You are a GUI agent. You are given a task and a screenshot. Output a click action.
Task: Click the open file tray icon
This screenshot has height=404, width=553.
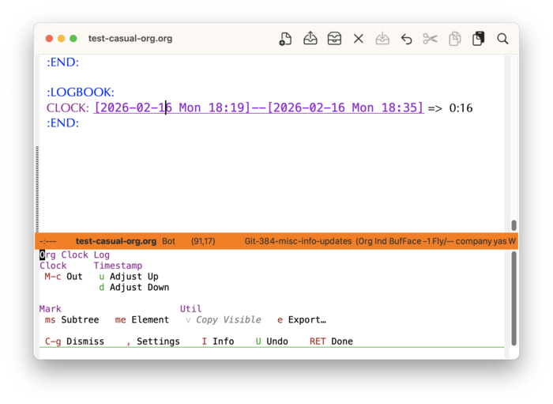click(x=310, y=38)
